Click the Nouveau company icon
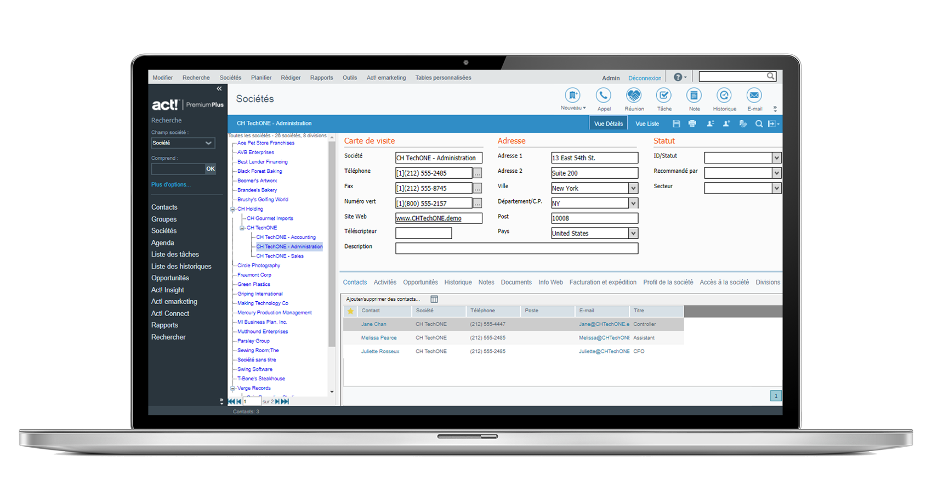The width and height of the screenshot is (932, 496). pos(572,96)
